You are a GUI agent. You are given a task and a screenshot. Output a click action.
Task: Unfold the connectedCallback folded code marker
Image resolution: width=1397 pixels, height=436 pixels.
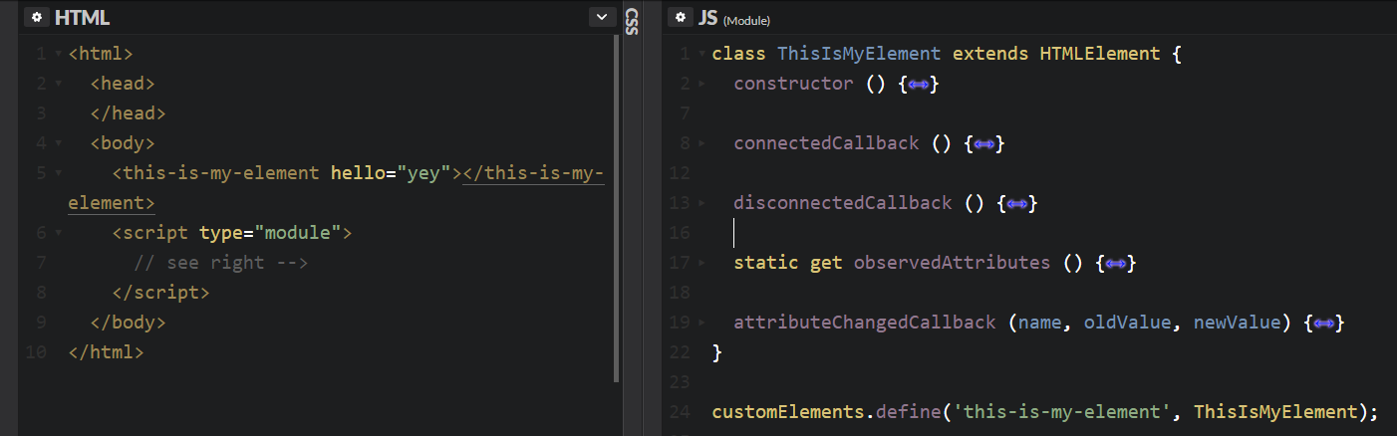(x=983, y=144)
